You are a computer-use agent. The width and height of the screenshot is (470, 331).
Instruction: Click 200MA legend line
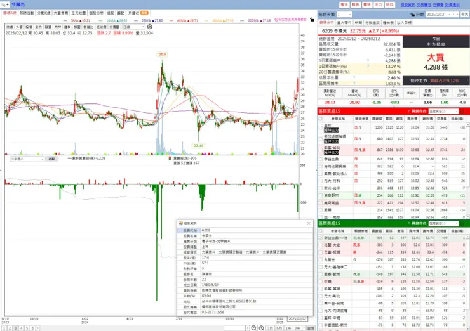point(256,20)
